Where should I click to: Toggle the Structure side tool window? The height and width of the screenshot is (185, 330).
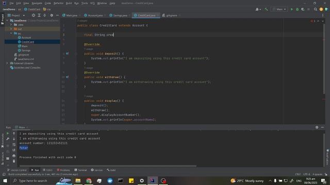[2, 158]
